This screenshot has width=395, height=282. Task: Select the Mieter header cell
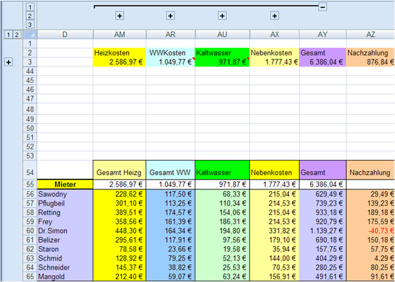pyautogui.click(x=65, y=185)
